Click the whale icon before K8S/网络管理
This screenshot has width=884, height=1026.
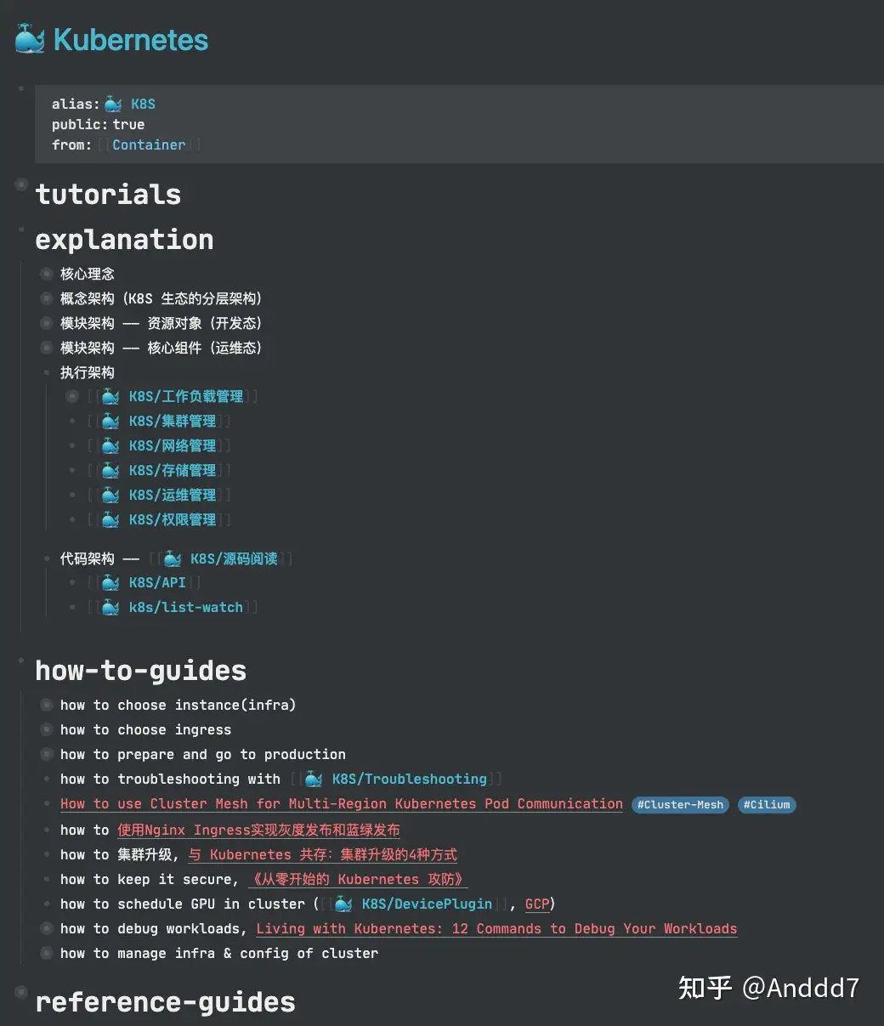tap(110, 446)
